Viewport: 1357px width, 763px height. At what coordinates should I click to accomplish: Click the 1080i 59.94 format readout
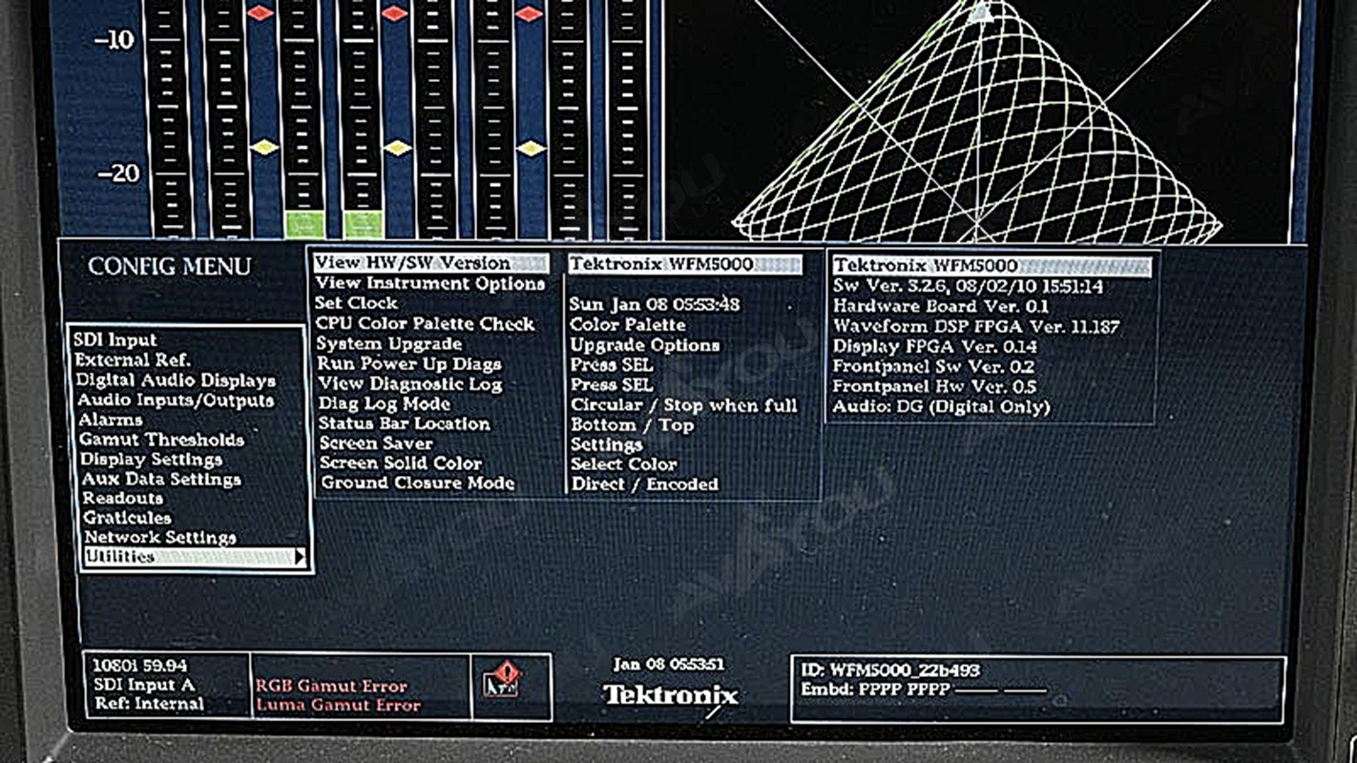click(140, 666)
